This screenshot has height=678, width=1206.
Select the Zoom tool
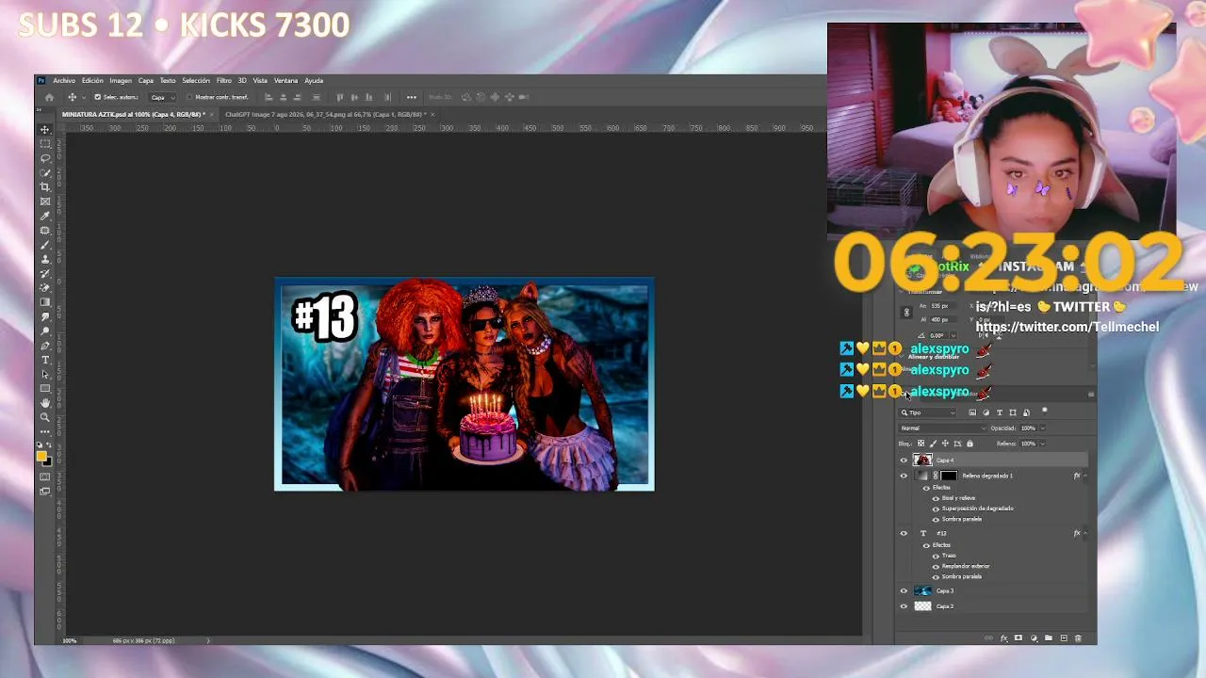45,417
